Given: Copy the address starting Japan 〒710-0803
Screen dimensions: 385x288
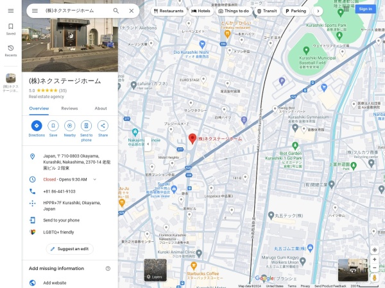Looking at the screenshot, I should click(70, 162).
